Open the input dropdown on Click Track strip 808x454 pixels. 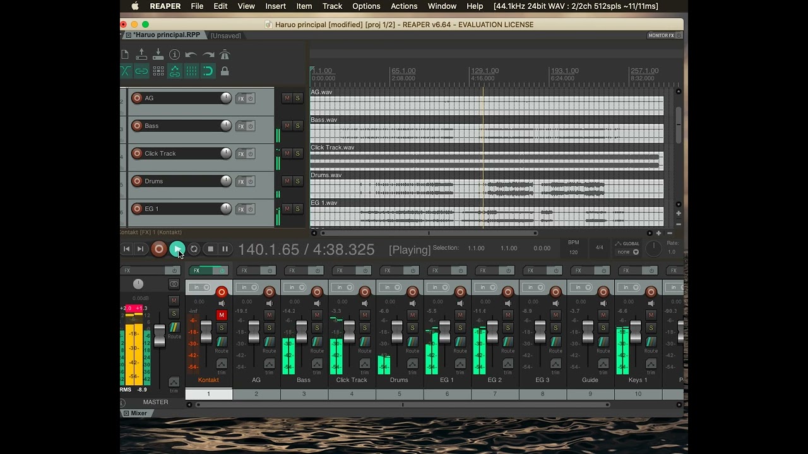pyautogui.click(x=342, y=288)
